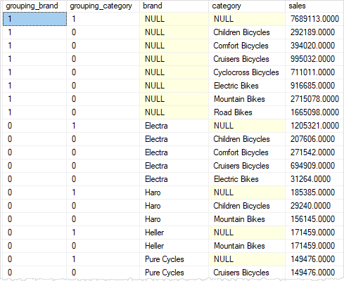Select the sales value 29240.0000
This screenshot has height=281, width=344.
[x=314, y=206]
